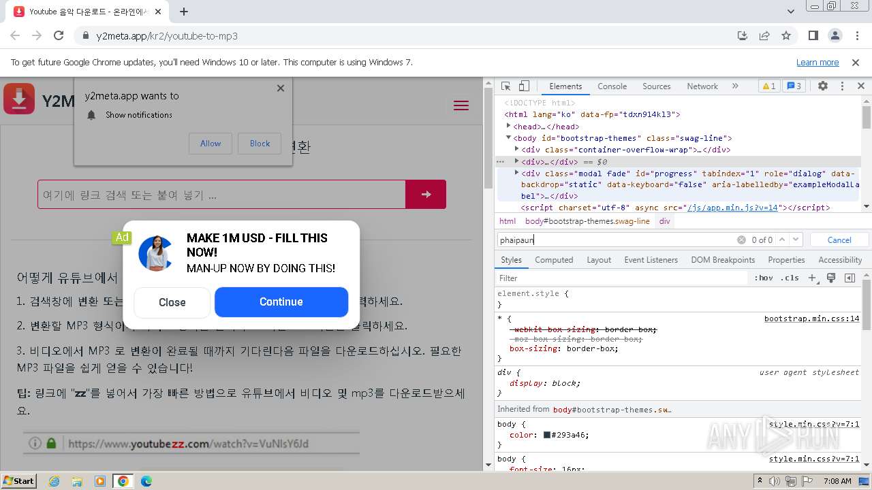This screenshot has height=490, width=872.
Task: Click Continue in the ad popup
Action: point(281,302)
